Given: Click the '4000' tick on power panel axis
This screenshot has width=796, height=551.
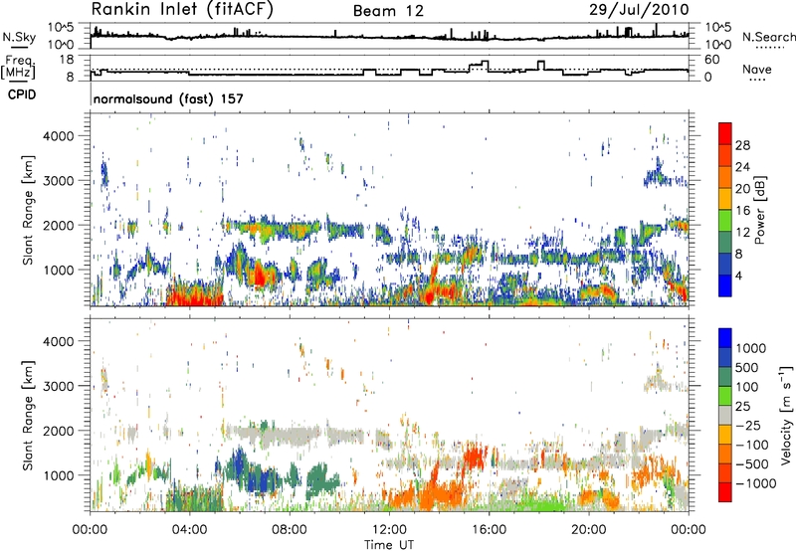Looking at the screenshot, I should [59, 136].
